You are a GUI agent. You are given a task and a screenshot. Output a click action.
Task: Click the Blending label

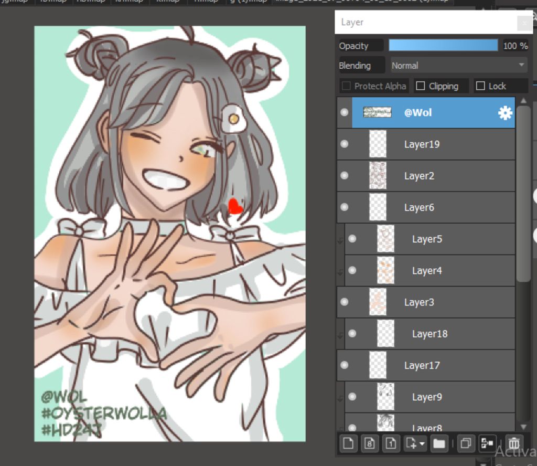tap(355, 66)
